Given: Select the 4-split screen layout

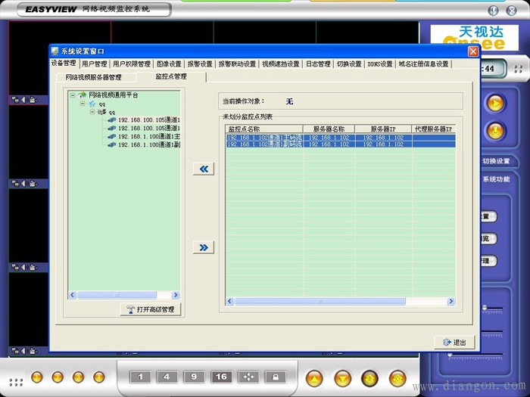Looking at the screenshot, I should [167, 377].
